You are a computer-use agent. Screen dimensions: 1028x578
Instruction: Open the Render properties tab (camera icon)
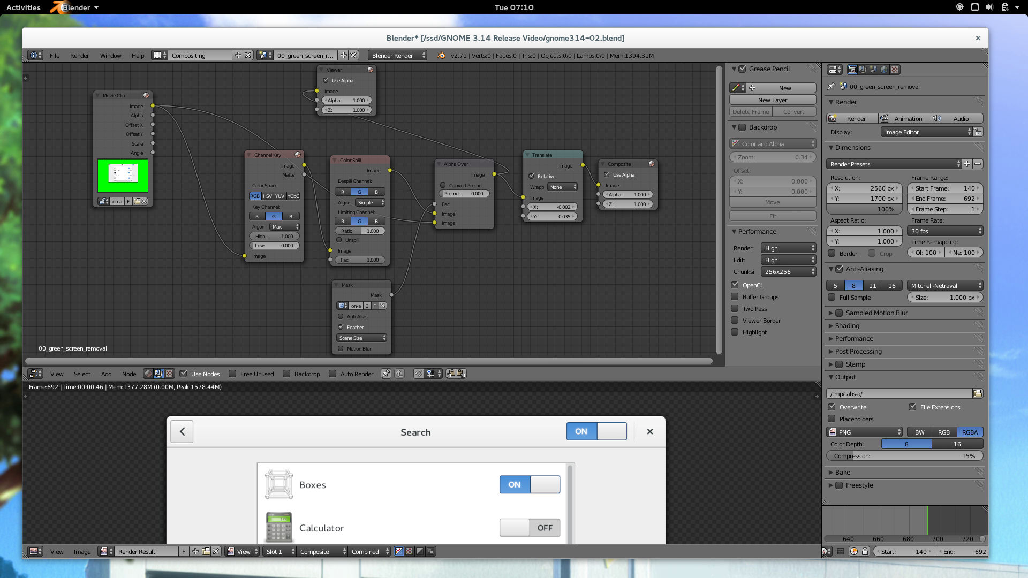click(x=852, y=70)
